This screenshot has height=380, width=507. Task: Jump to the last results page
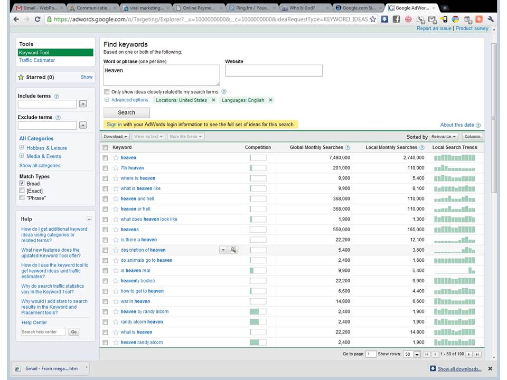[x=477, y=354]
